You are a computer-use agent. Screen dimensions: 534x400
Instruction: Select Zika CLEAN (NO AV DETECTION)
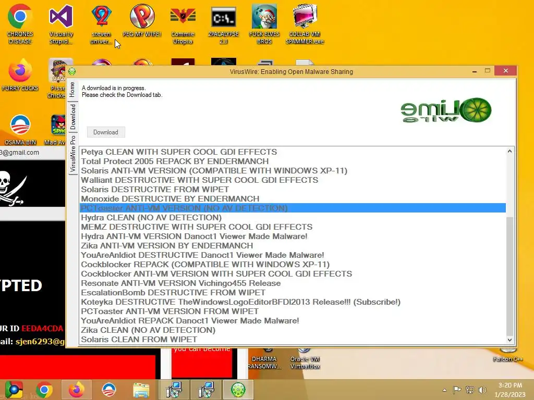pyautogui.click(x=293, y=330)
